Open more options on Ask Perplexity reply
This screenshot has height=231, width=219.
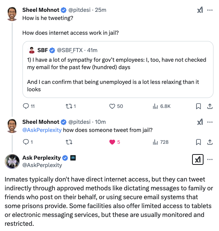pos(210,159)
